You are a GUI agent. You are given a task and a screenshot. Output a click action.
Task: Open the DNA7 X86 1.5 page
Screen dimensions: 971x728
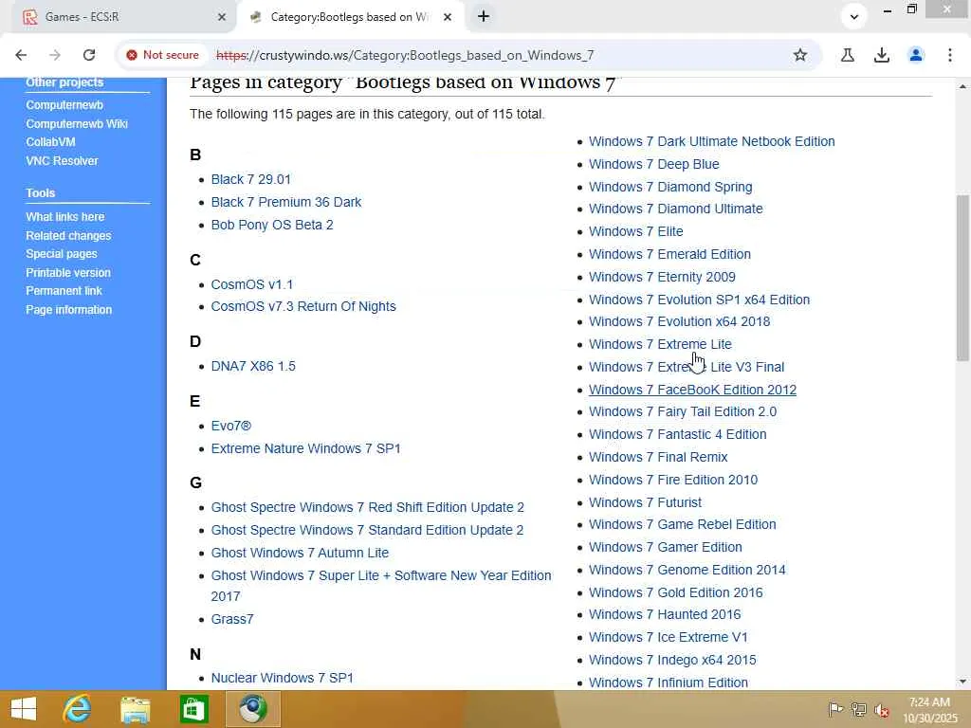click(x=253, y=367)
